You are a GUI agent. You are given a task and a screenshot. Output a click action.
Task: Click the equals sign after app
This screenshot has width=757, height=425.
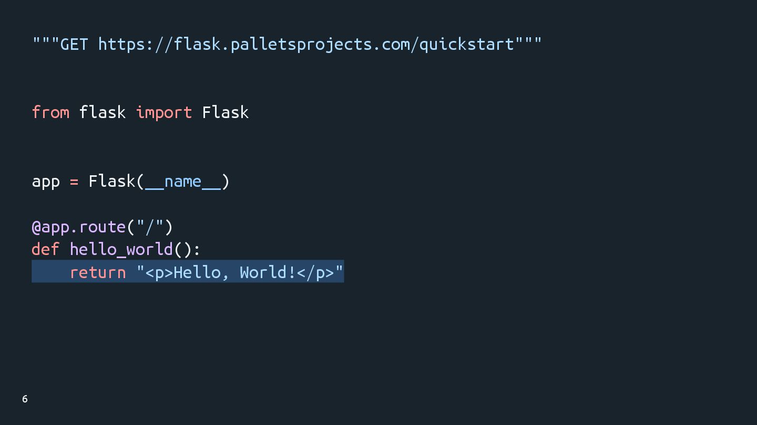click(x=74, y=182)
